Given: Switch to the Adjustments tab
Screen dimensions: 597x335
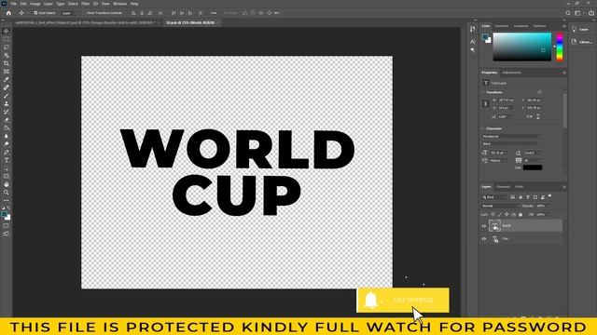Looking at the screenshot, I should [512, 73].
